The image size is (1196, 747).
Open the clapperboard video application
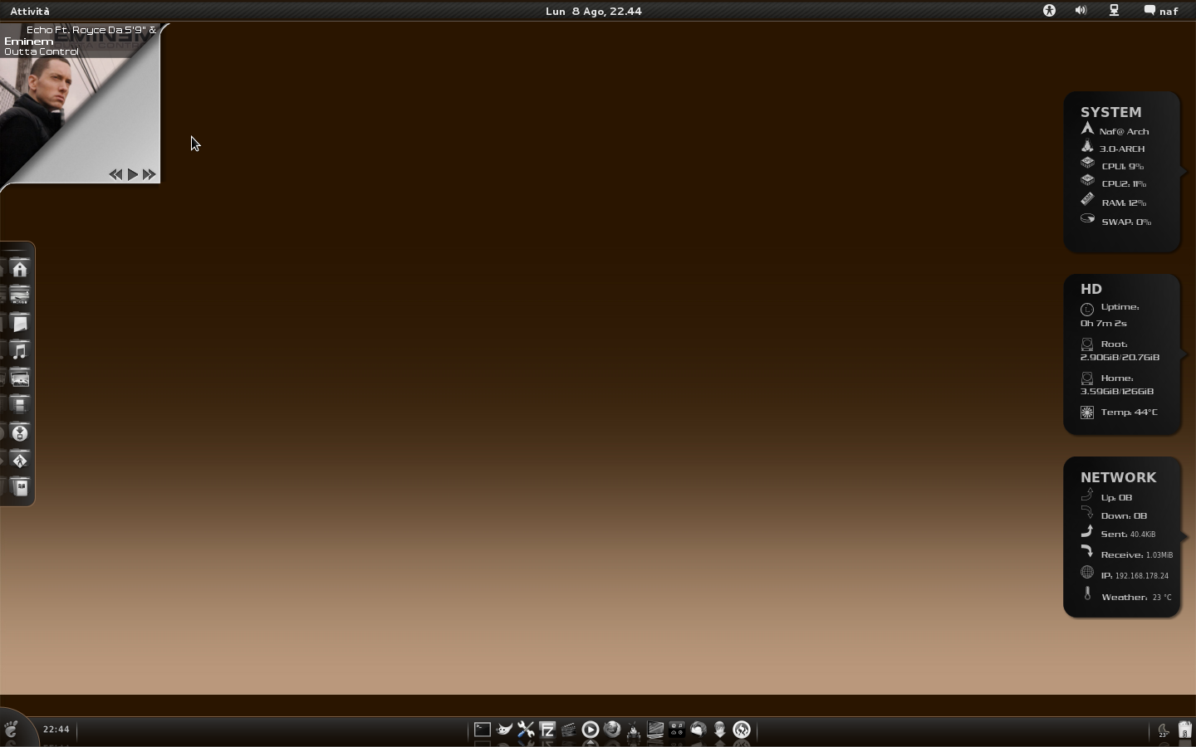(x=569, y=730)
